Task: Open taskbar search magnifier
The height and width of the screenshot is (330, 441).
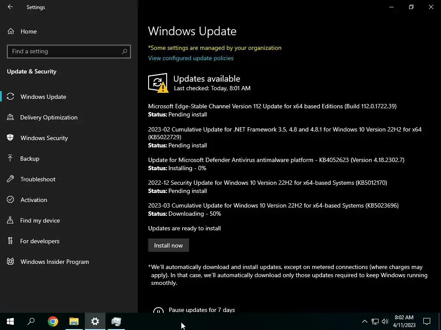Action: click(31, 321)
